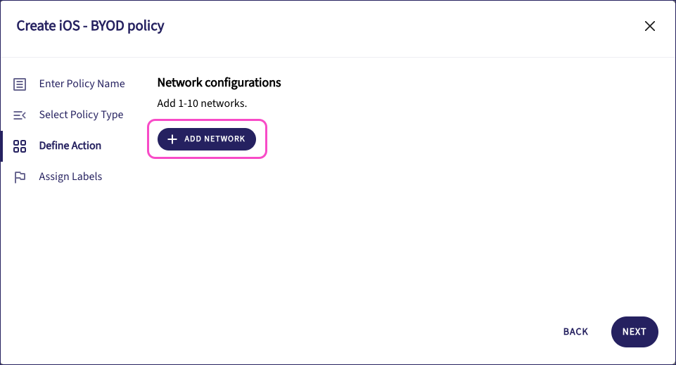Click the 'Create iOS - BYOD policy' title
Image resolution: width=676 pixels, height=365 pixels.
pos(90,27)
